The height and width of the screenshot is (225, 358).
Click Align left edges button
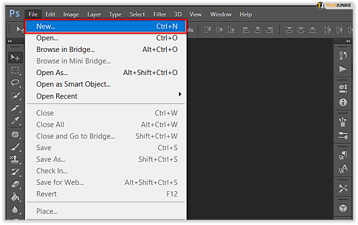246,30
